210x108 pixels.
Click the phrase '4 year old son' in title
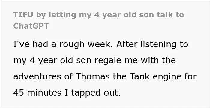coord(116,15)
